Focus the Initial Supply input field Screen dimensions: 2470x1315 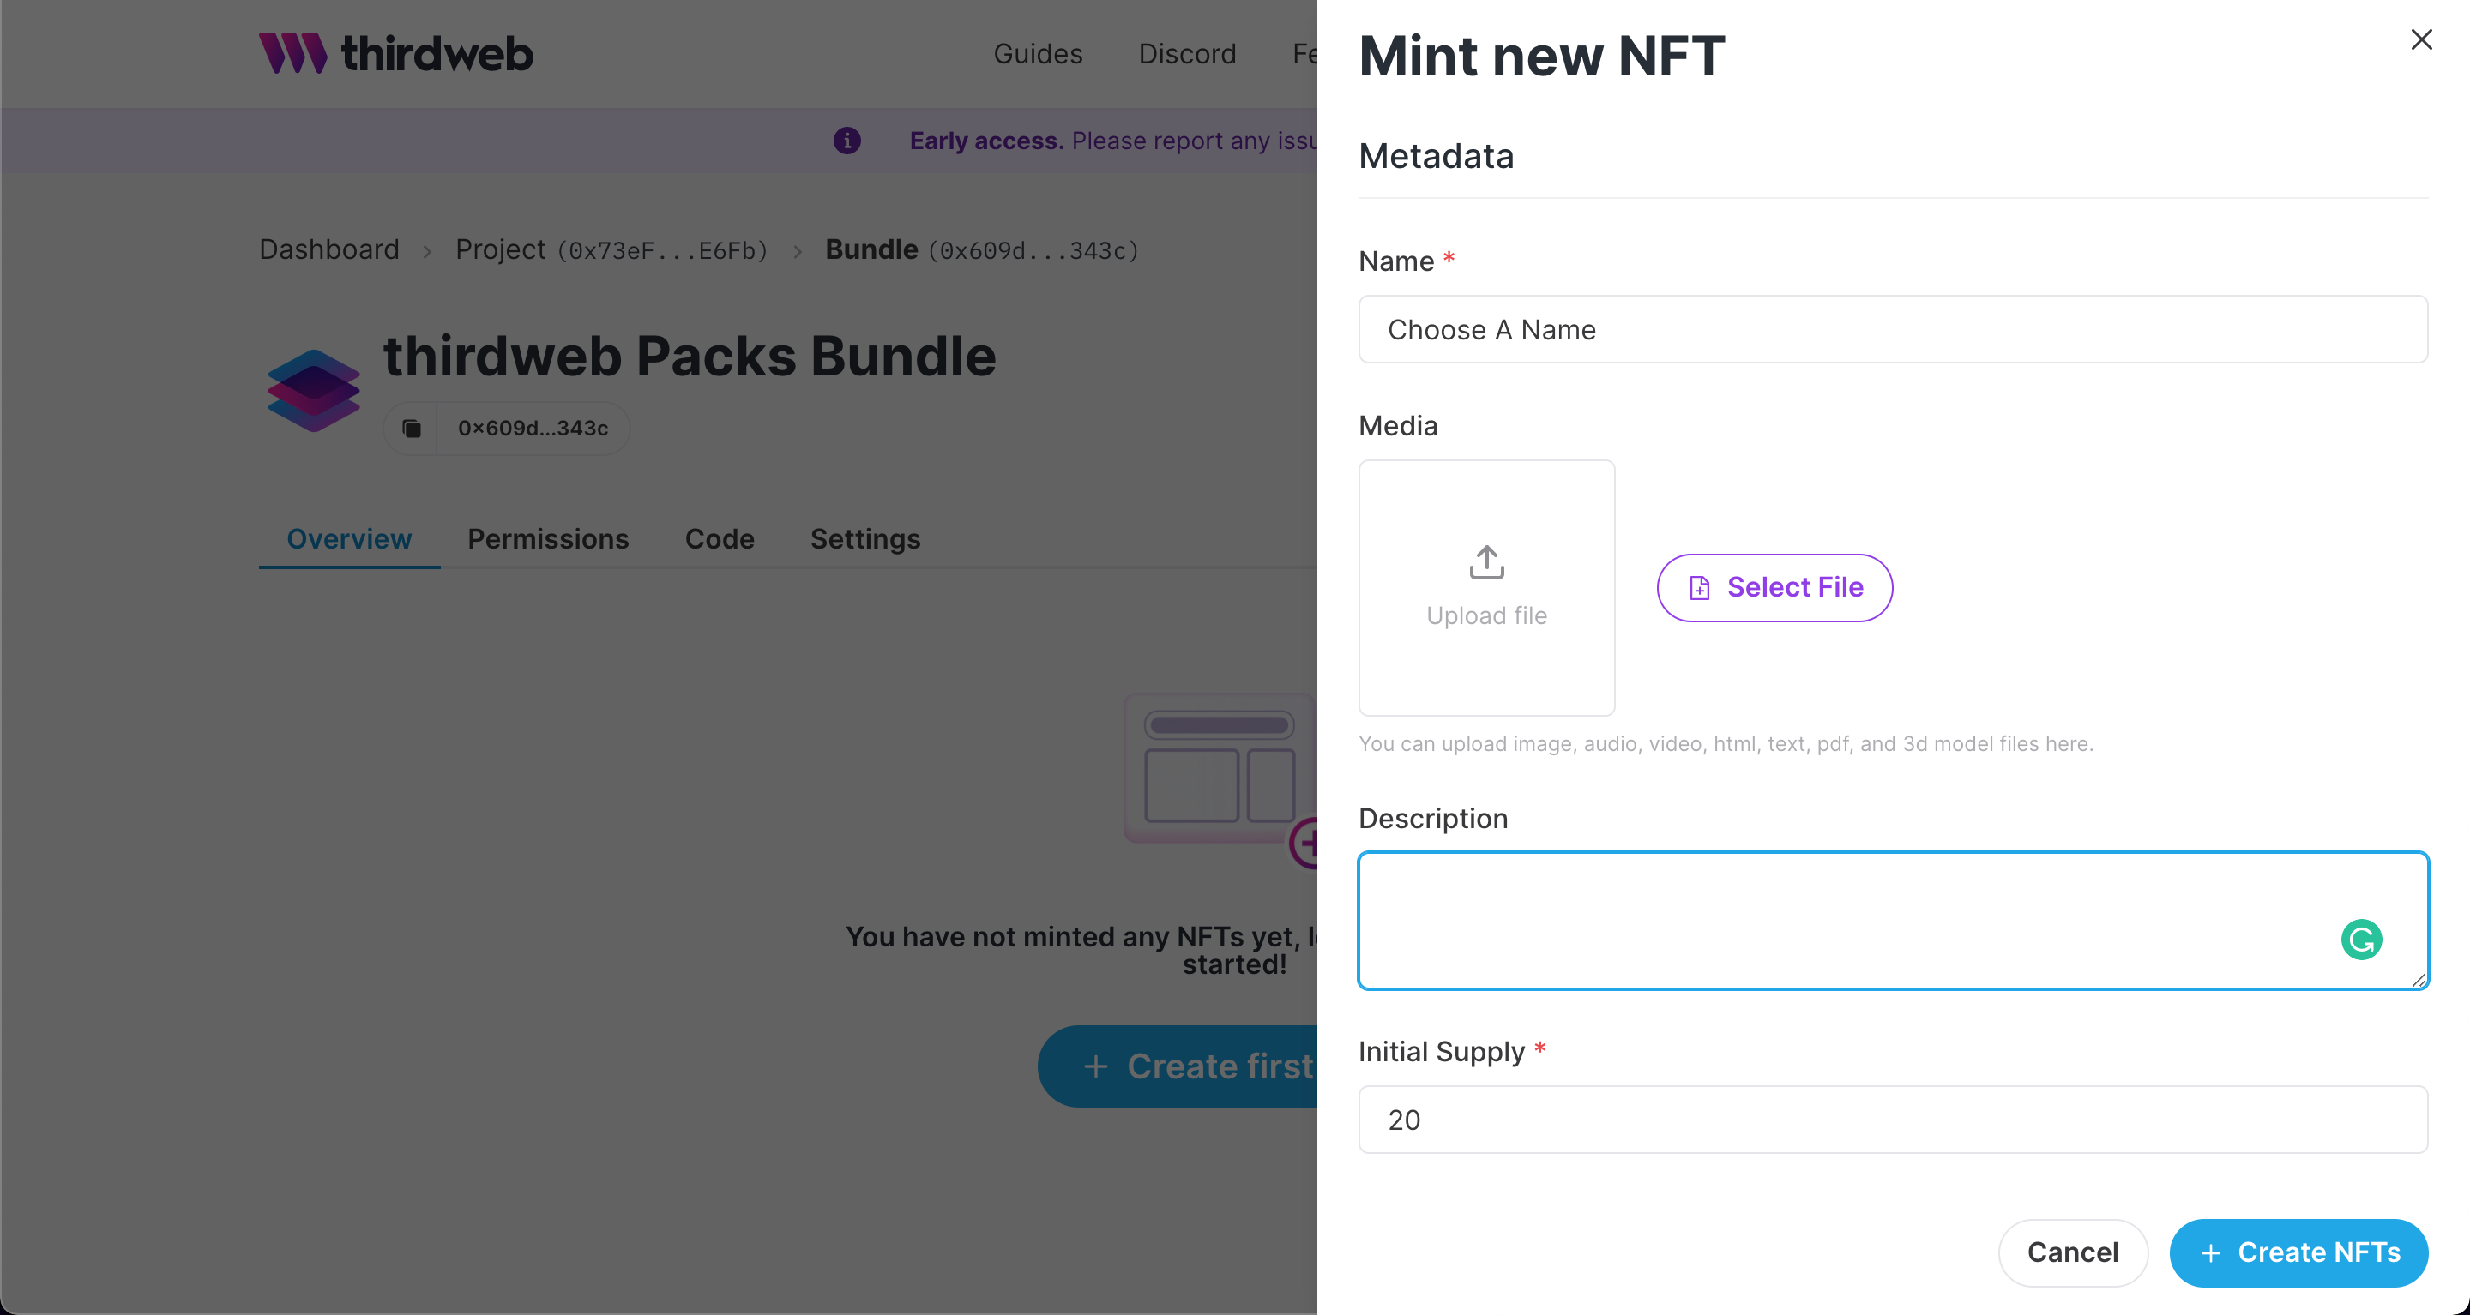click(x=1893, y=1120)
